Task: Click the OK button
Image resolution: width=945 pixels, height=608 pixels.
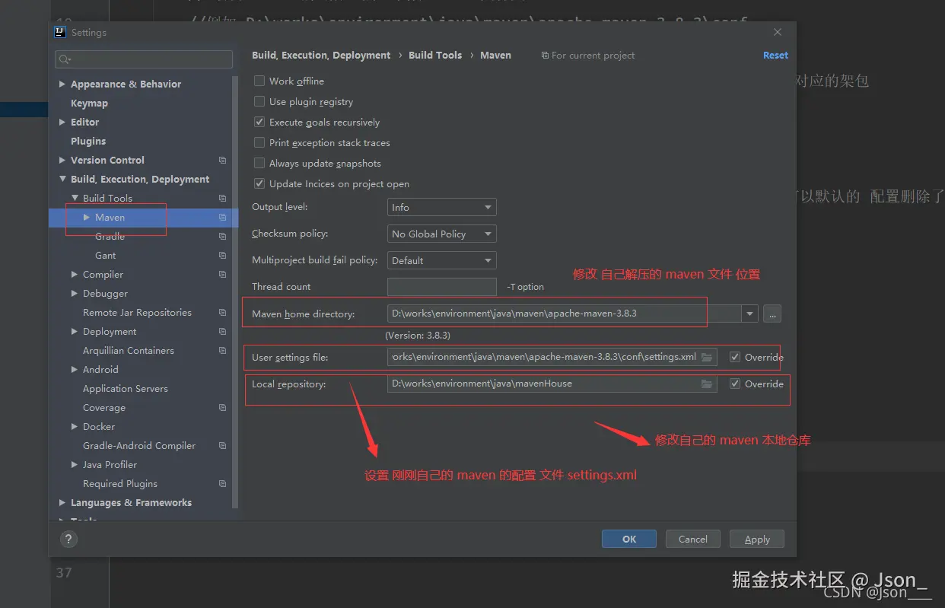Action: pos(629,539)
